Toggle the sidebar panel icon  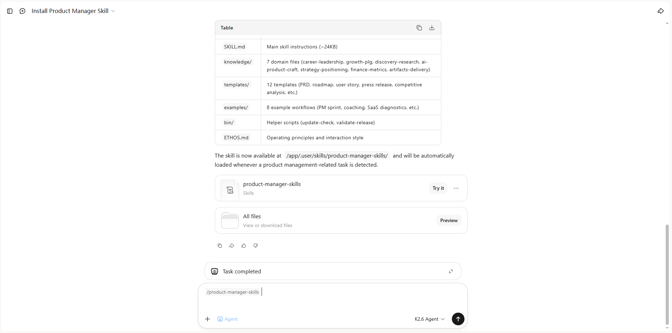click(10, 11)
